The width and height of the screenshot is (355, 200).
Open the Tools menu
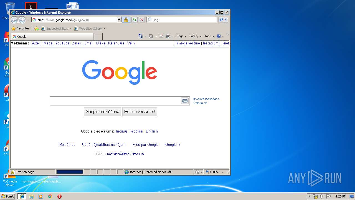[x=209, y=36]
